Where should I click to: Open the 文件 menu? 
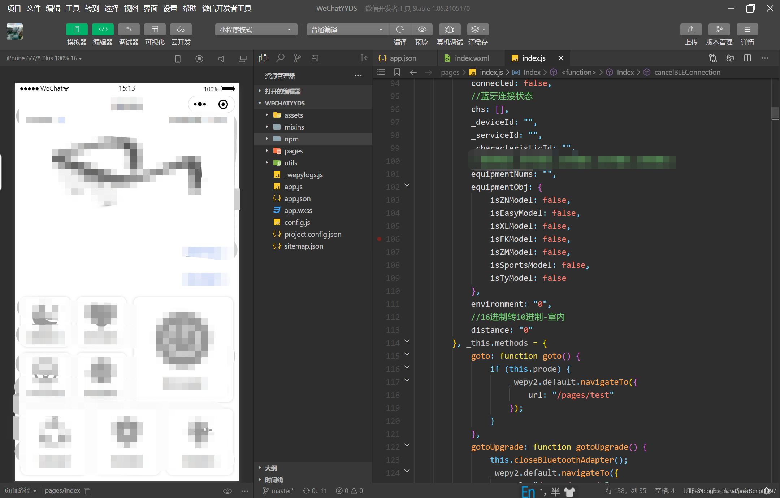click(34, 8)
